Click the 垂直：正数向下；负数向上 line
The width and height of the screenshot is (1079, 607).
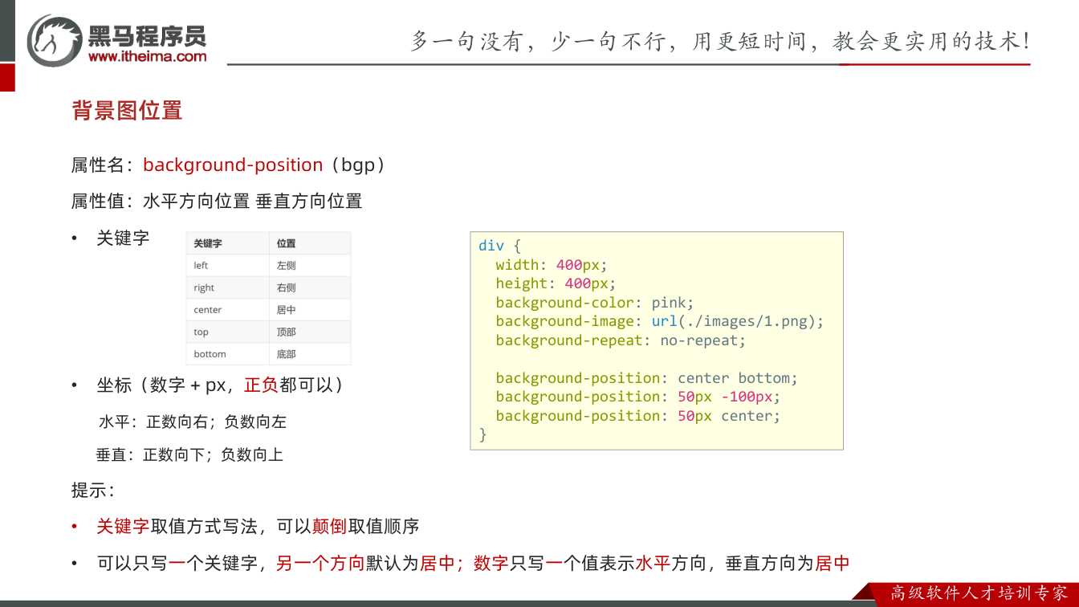189,455
